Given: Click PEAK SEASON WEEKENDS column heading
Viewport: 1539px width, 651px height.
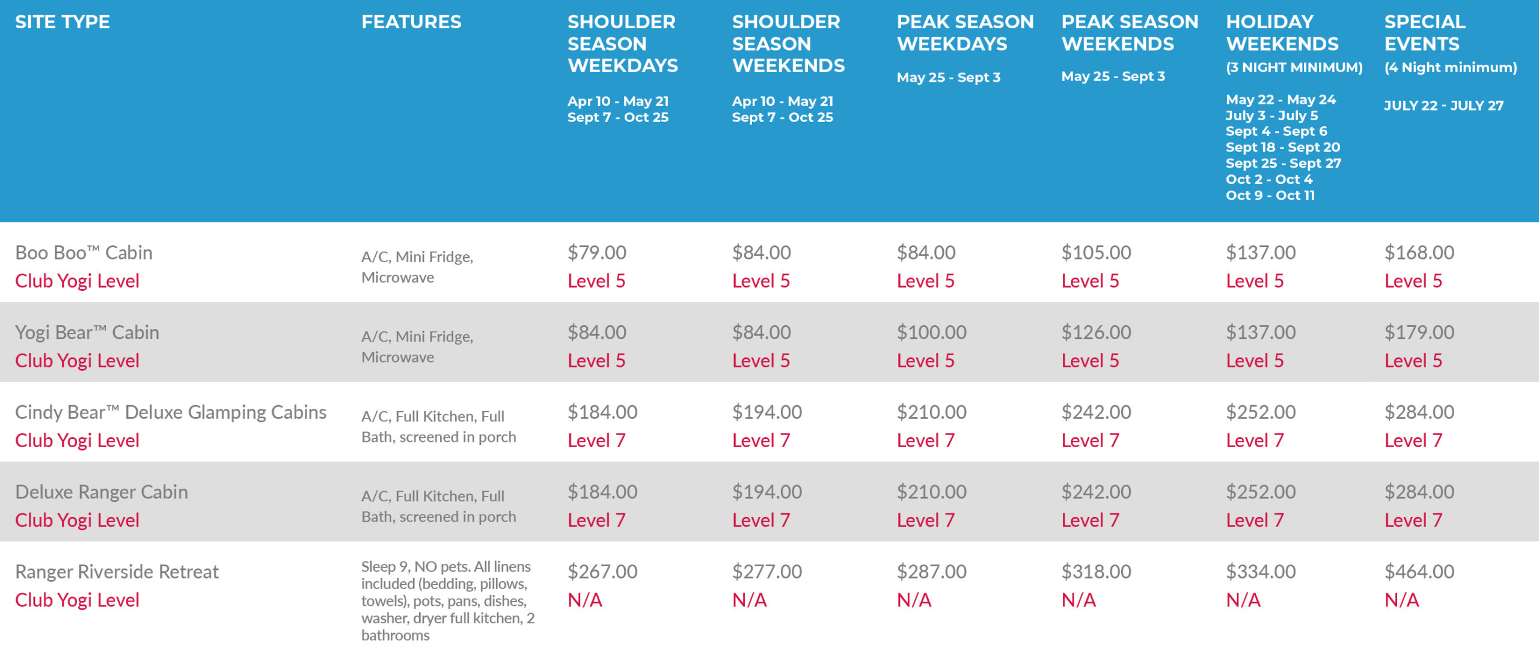Looking at the screenshot, I should pos(1129,33).
